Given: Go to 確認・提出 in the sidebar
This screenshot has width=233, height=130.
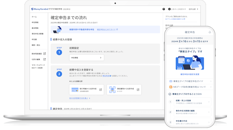Looking at the screenshot, I should [x=36, y=45].
